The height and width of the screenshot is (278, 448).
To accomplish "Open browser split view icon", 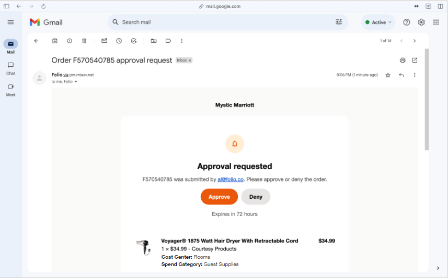I will pos(440,6).
